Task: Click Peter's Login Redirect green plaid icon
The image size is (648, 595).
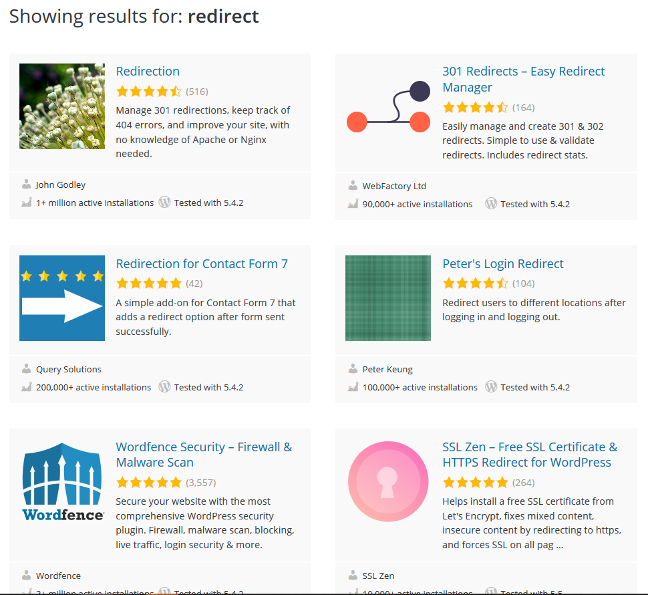Action: point(388,298)
